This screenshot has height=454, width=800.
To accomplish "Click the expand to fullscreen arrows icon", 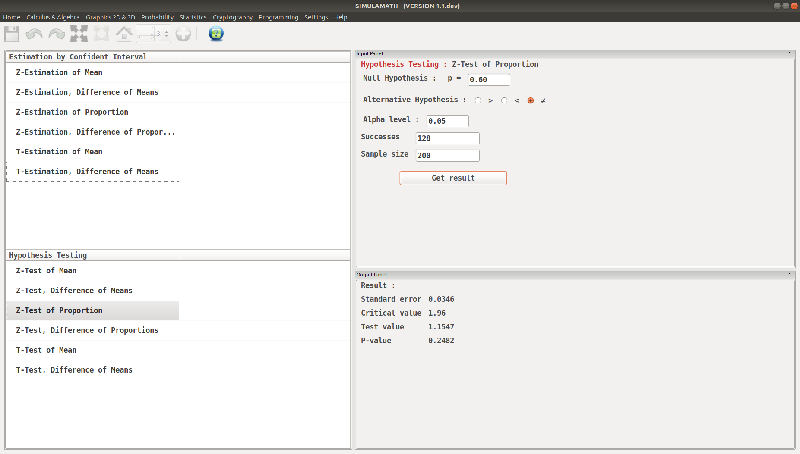I will (x=79, y=34).
